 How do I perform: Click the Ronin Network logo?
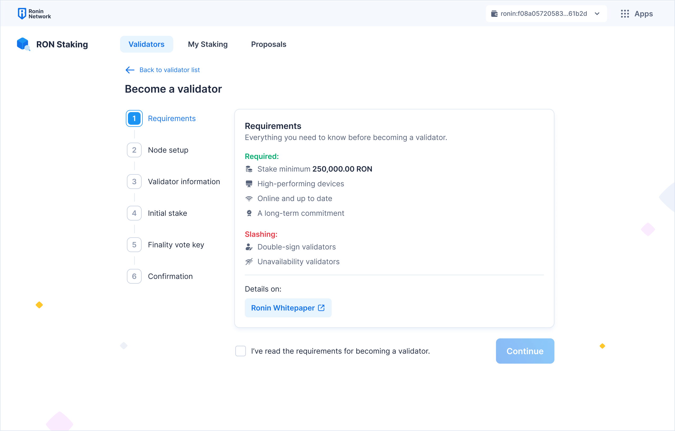click(x=34, y=13)
